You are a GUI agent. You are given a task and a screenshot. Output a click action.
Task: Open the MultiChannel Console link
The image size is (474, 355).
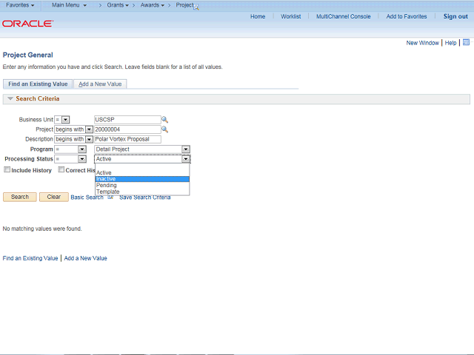click(x=344, y=16)
